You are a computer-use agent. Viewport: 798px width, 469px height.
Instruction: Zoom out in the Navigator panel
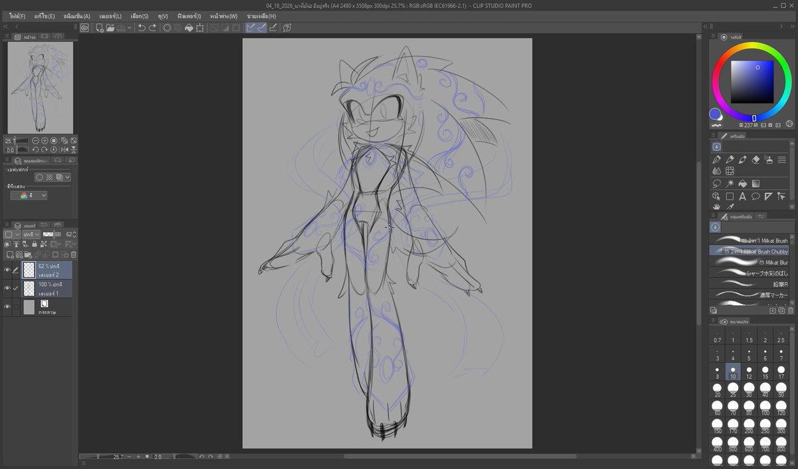point(36,140)
